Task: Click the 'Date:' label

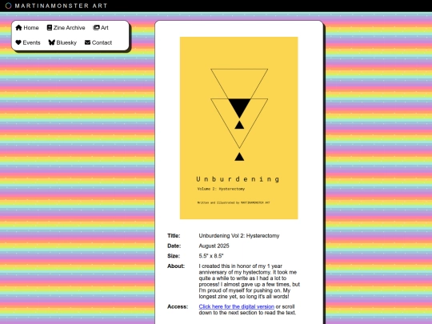Action: pos(174,246)
